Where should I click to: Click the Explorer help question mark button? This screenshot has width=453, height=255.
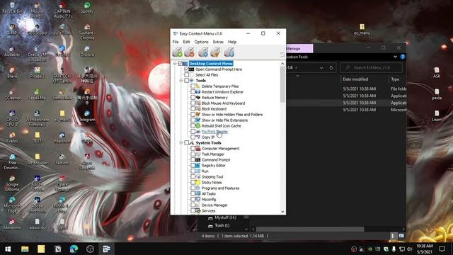pyautogui.click(x=403, y=57)
